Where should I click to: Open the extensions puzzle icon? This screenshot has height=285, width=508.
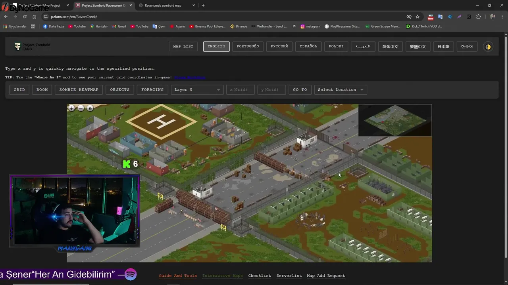[478, 17]
